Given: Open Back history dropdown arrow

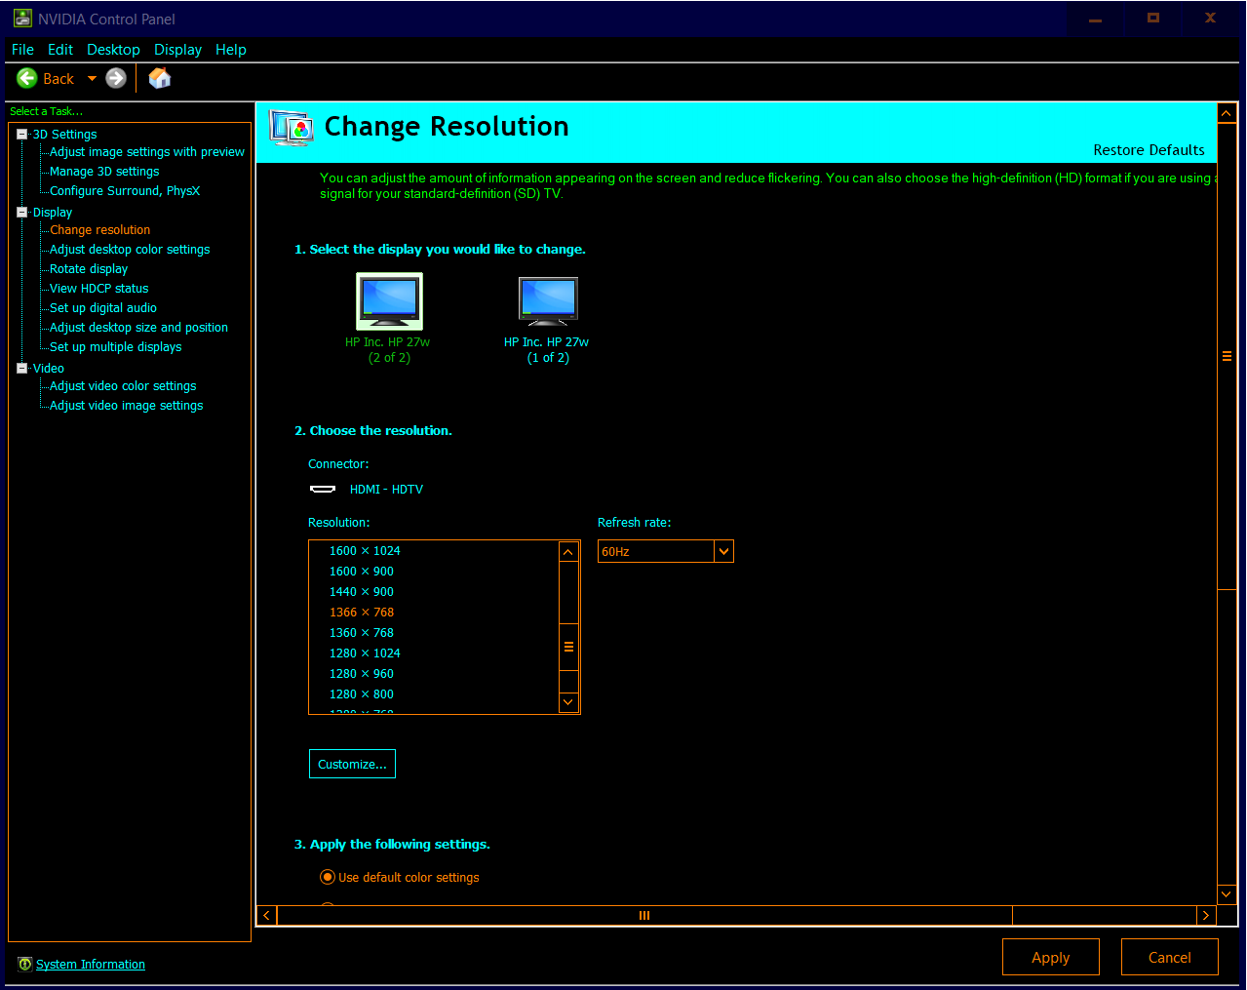Looking at the screenshot, I should click(92, 78).
